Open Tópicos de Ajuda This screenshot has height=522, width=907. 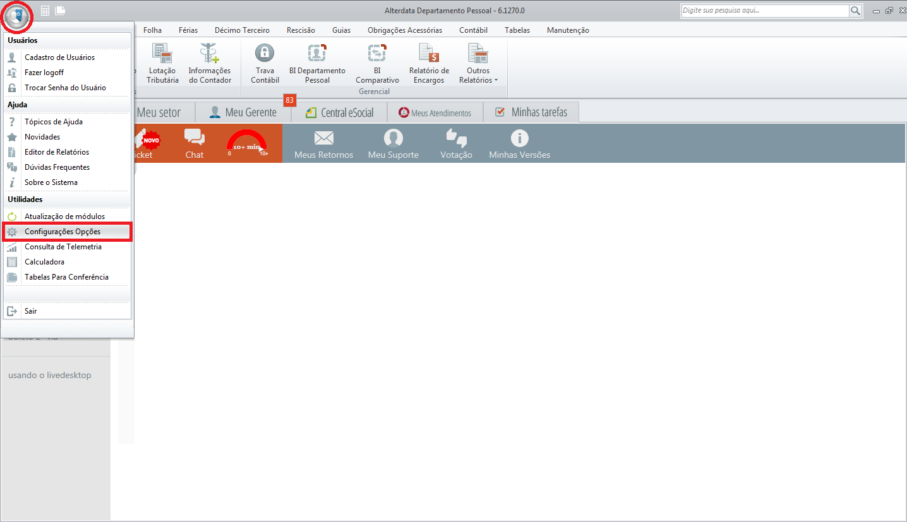67,122
